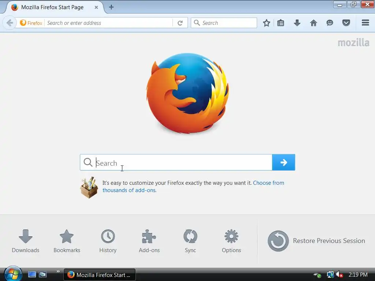Go to the home page icon

313,23
